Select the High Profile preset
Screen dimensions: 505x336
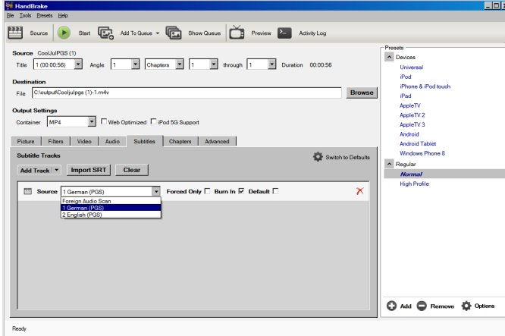coord(416,184)
